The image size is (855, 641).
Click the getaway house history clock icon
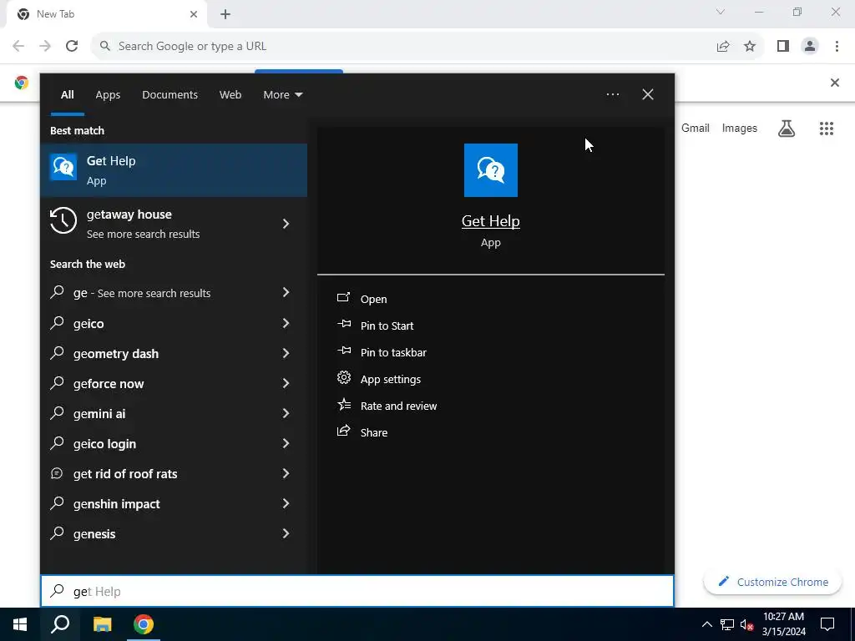pos(63,220)
